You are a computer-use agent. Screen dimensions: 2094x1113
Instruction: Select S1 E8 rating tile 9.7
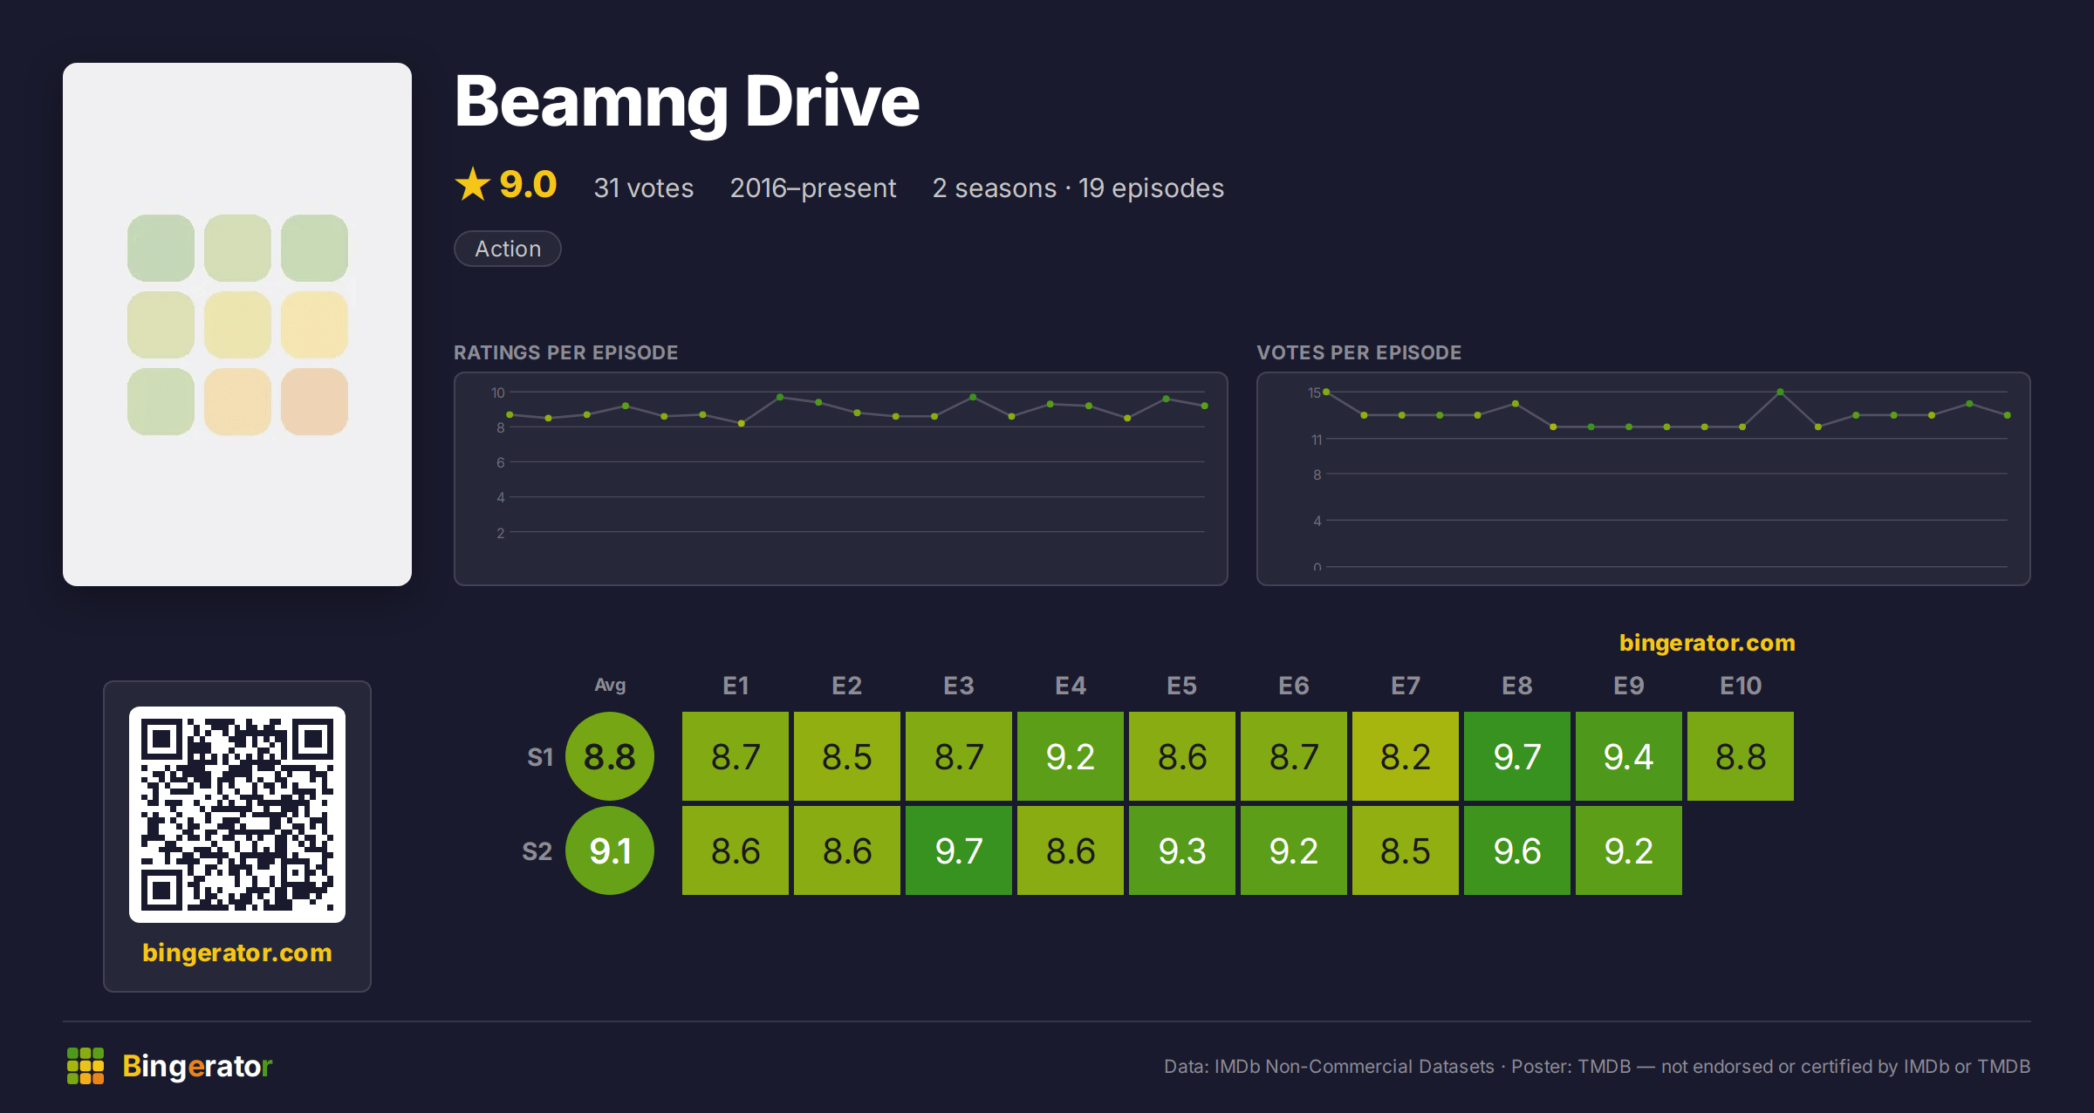[x=1517, y=756]
